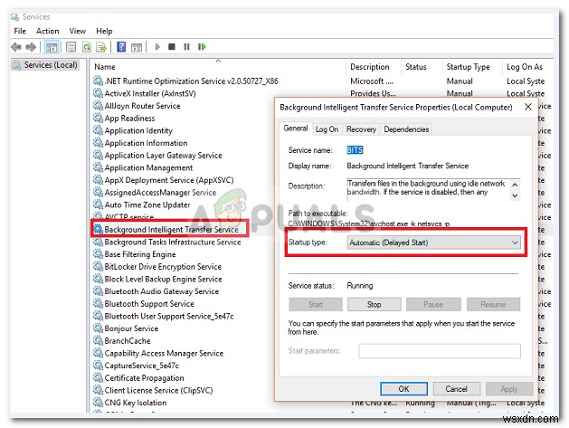Click description scroll up arrow
569x428 pixels.
coord(515,185)
